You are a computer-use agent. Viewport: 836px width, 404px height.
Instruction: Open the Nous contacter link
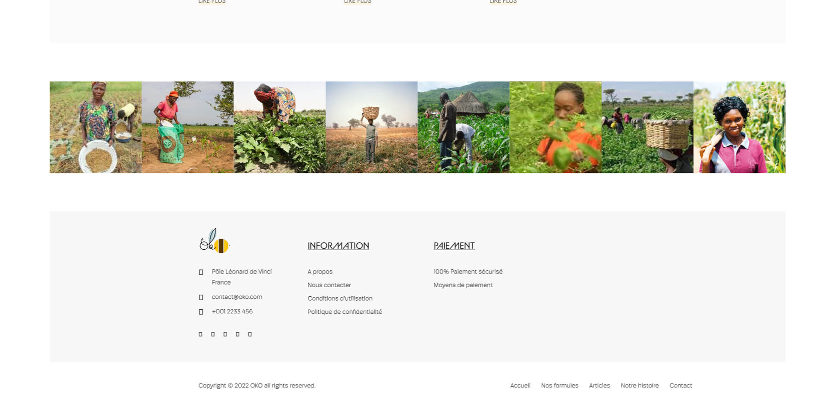(329, 285)
